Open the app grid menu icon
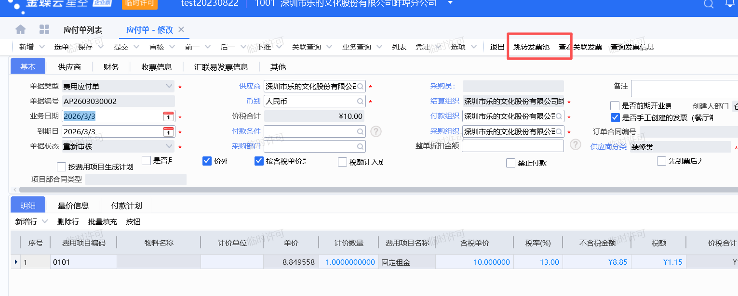Image resolution: width=738 pixels, height=296 pixels. pos(44,30)
